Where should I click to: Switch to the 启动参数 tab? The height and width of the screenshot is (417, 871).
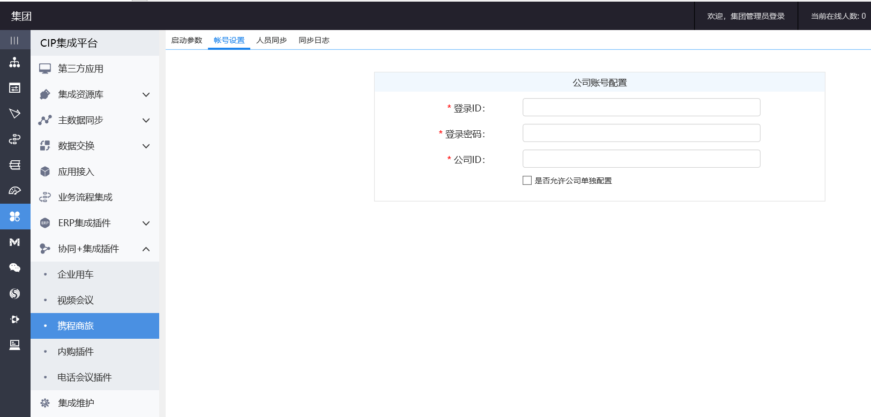(187, 40)
